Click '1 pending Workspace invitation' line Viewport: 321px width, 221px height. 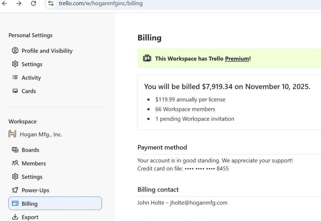coord(195,119)
